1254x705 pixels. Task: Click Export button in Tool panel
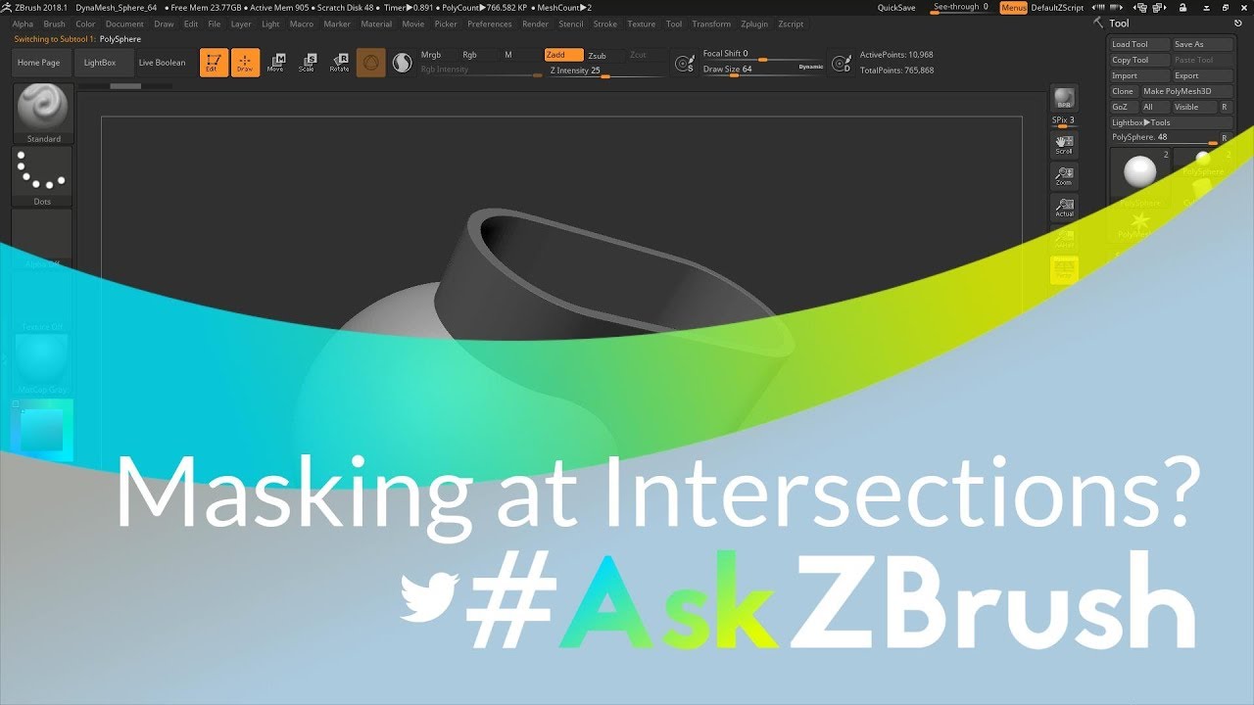(1201, 75)
